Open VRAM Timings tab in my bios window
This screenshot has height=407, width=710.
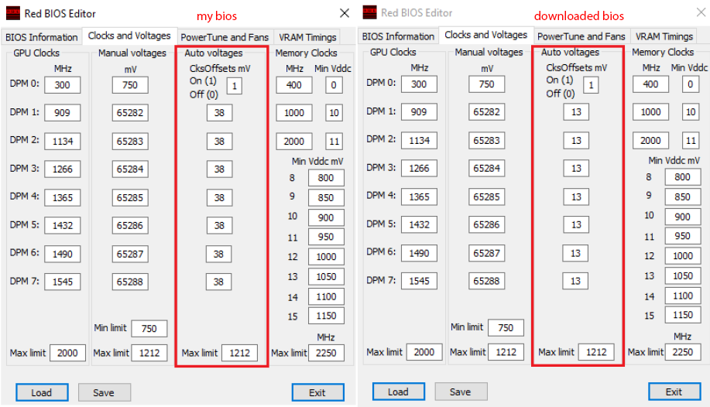[307, 37]
